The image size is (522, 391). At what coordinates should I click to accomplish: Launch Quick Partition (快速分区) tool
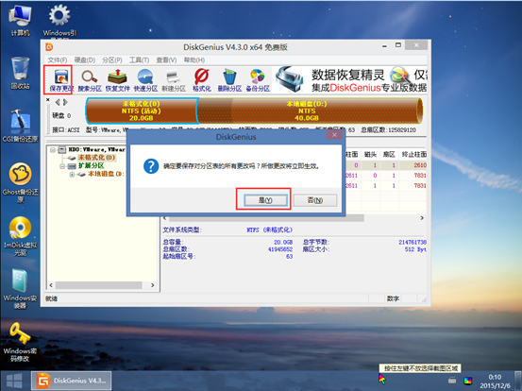tap(145, 80)
